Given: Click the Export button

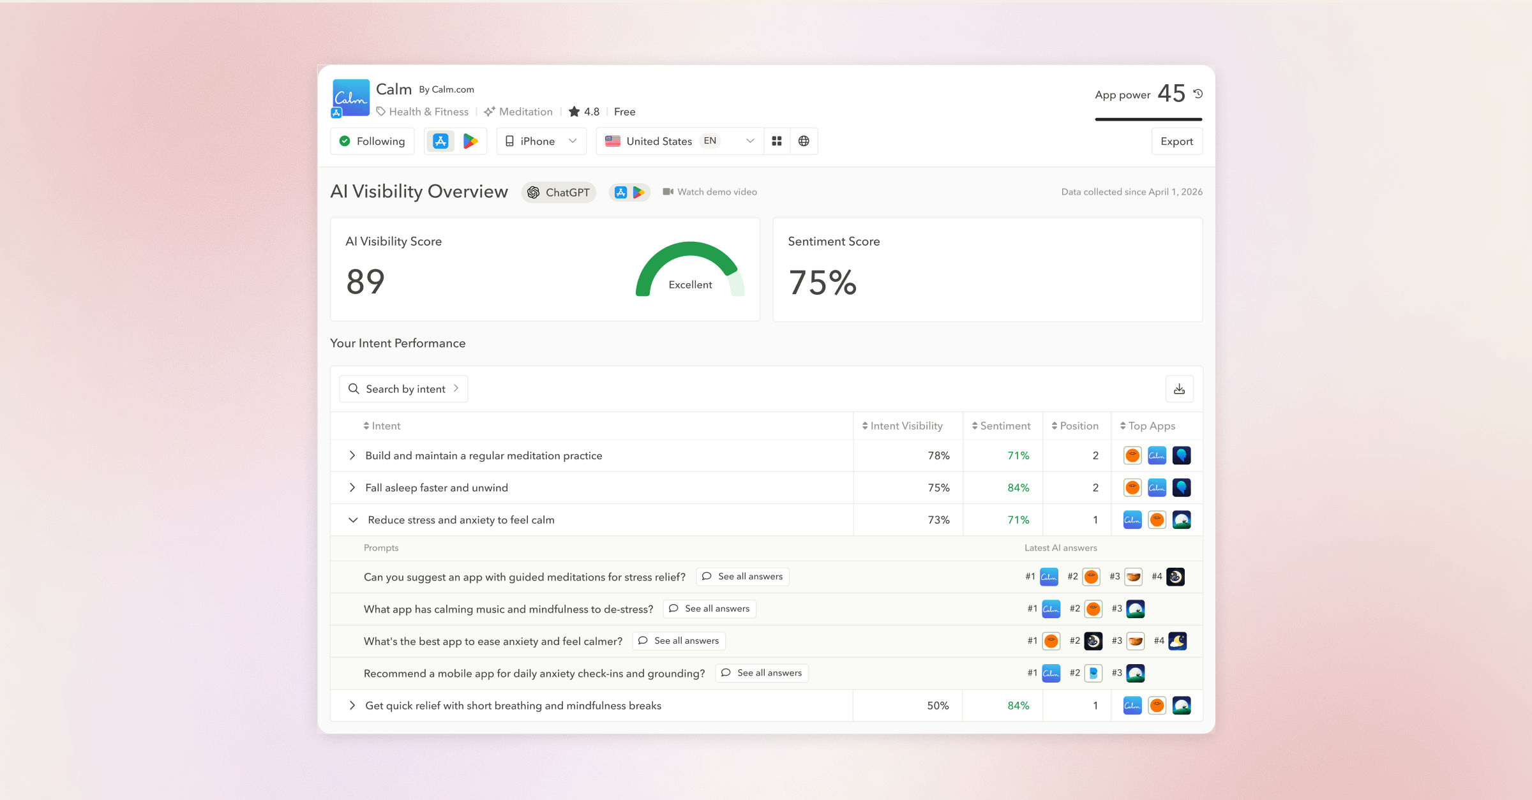Looking at the screenshot, I should pos(1176,141).
